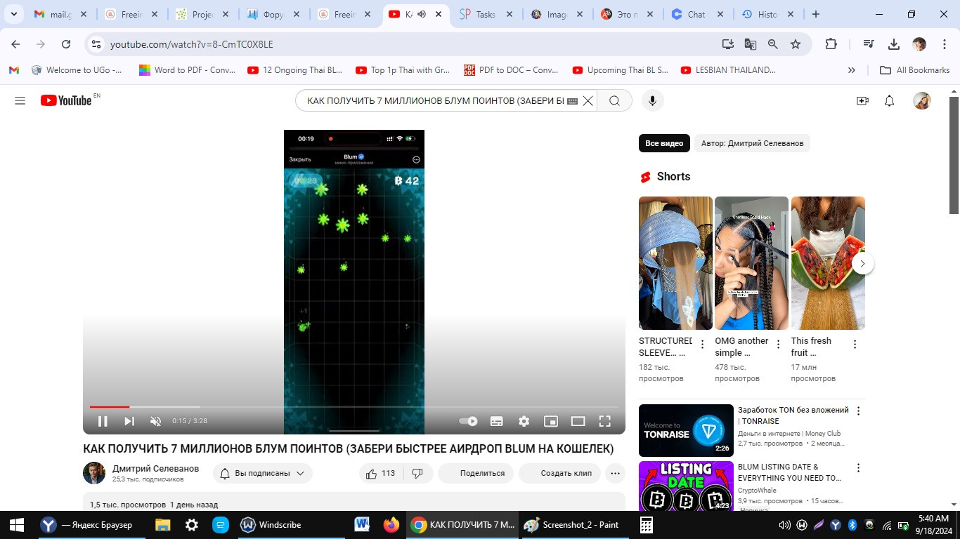Screen dimensions: 960x539
Task: Click the translate page icon
Action: point(751,44)
